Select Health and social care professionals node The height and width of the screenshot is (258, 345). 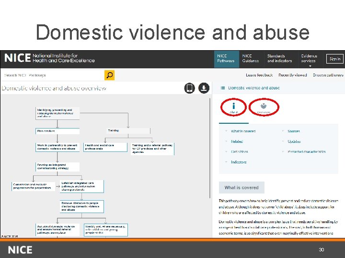tap(105, 147)
